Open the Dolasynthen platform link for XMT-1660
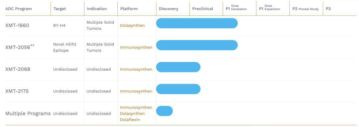This screenshot has height=127, width=359. [x=132, y=25]
